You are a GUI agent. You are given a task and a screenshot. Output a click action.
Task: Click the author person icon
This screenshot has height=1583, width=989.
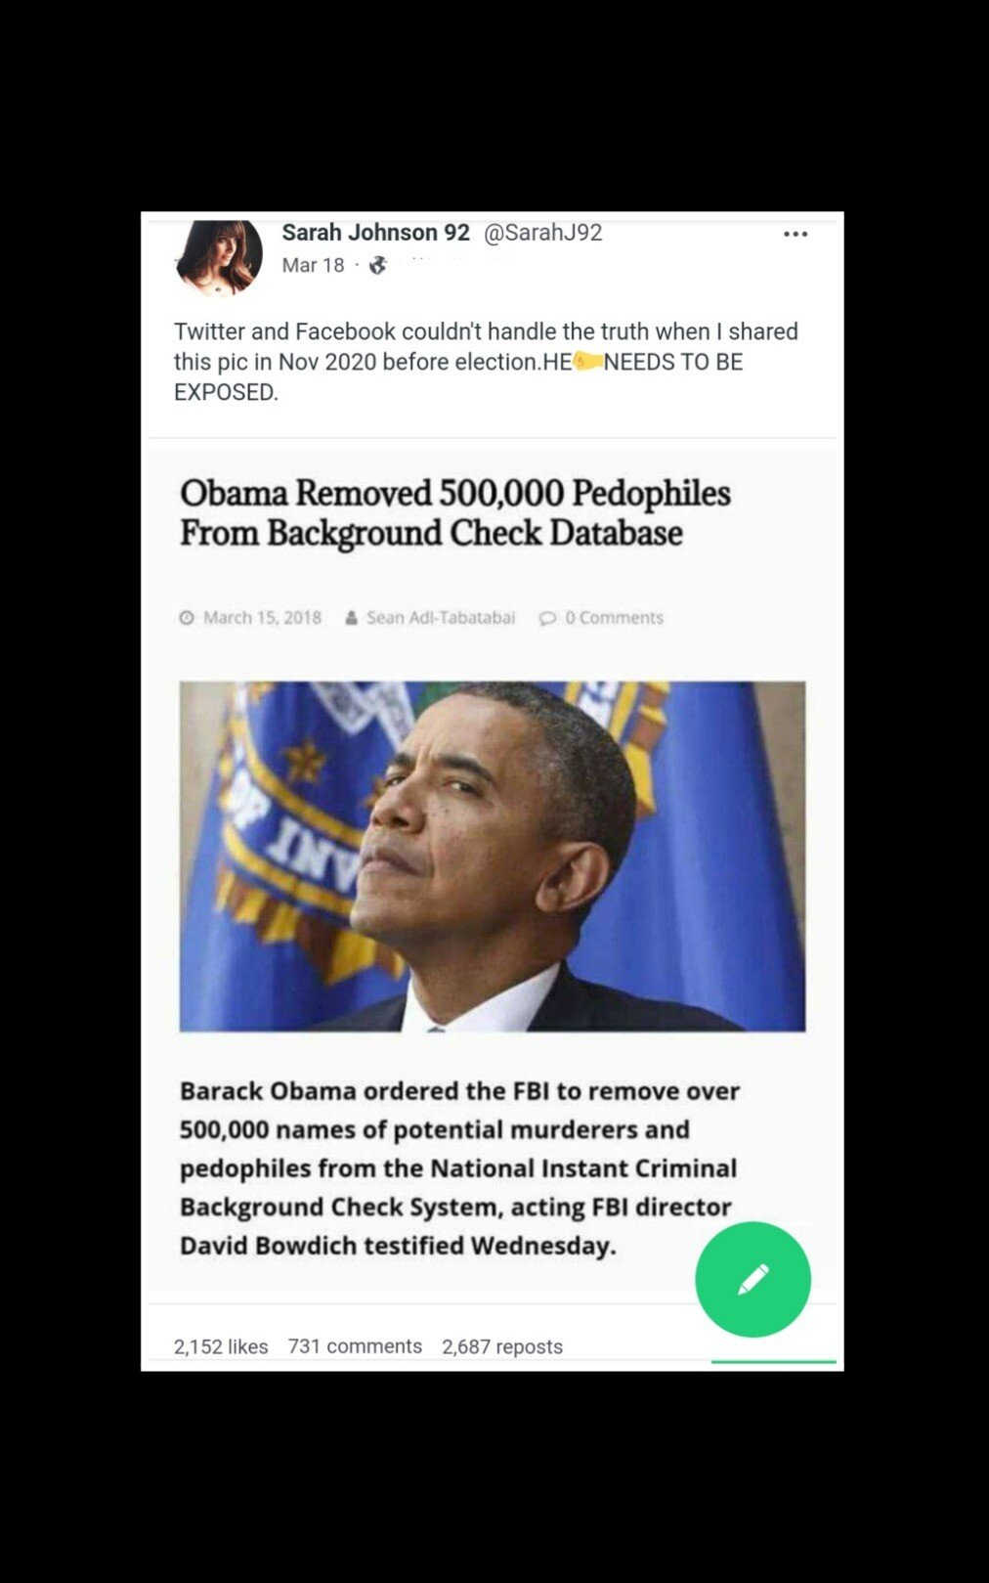pyautogui.click(x=351, y=618)
